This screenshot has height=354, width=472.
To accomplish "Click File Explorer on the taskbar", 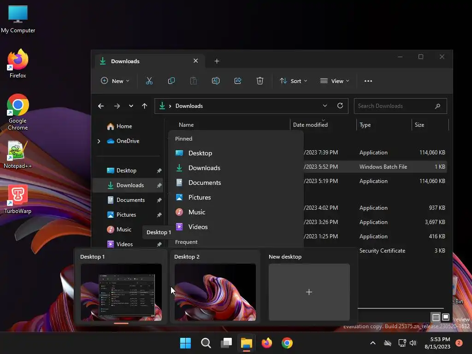I will 246,343.
